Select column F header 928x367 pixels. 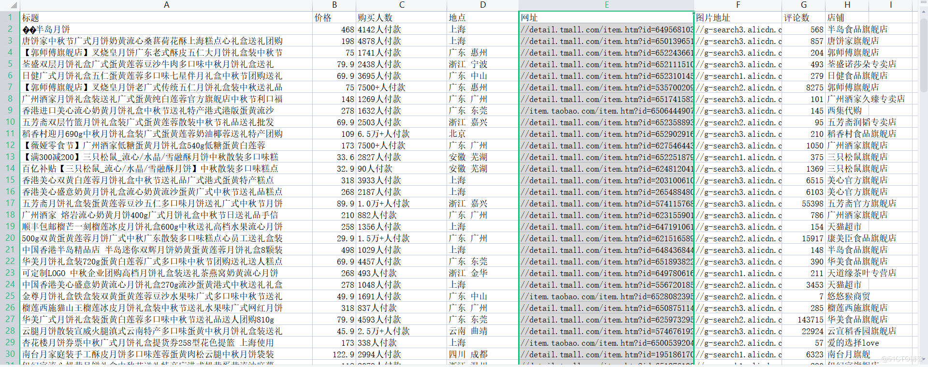pos(738,5)
